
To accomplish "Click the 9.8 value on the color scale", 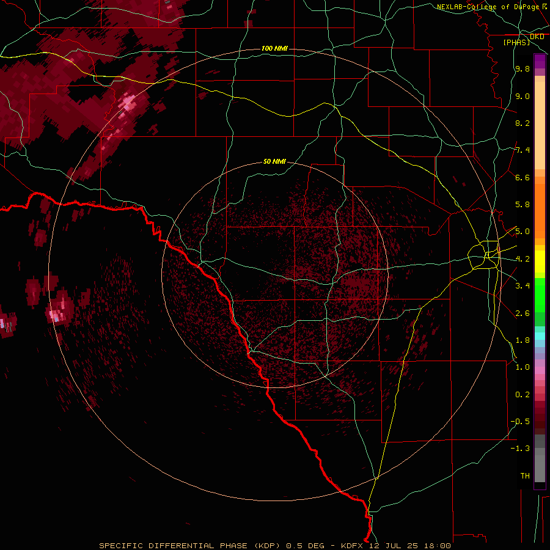I will [x=522, y=68].
